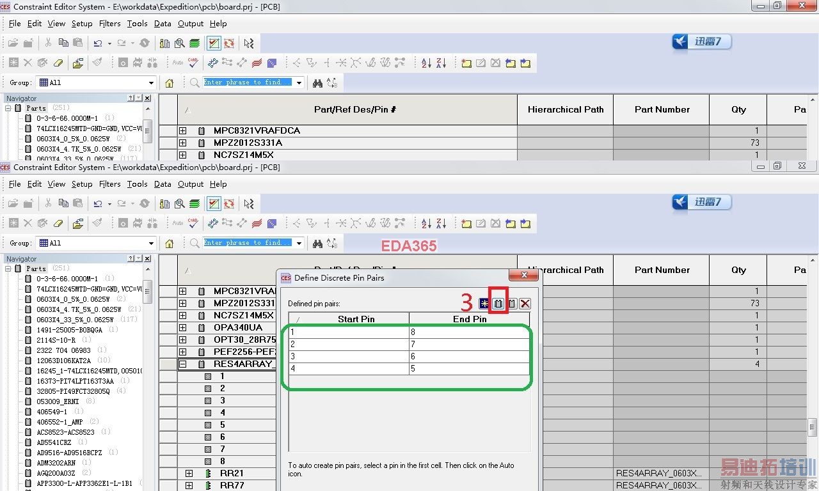Select End Pin cell with value 6
This screenshot has width=819, height=491.
tap(470, 356)
